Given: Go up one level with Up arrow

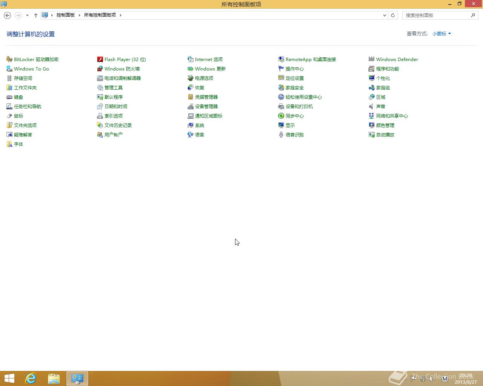Looking at the screenshot, I should [x=36, y=15].
